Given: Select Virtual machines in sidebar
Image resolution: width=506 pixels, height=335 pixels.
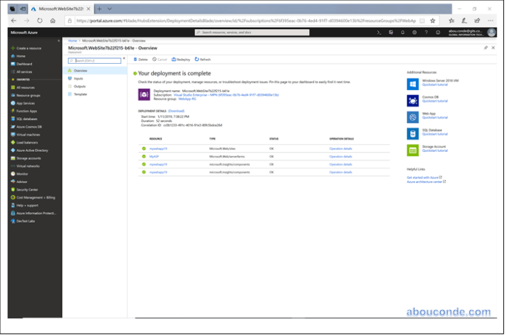Looking at the screenshot, I should click(x=28, y=134).
